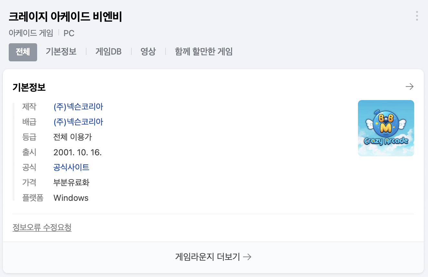428x277 pixels.
Task: Go to the 영상 tab
Action: click(x=148, y=52)
